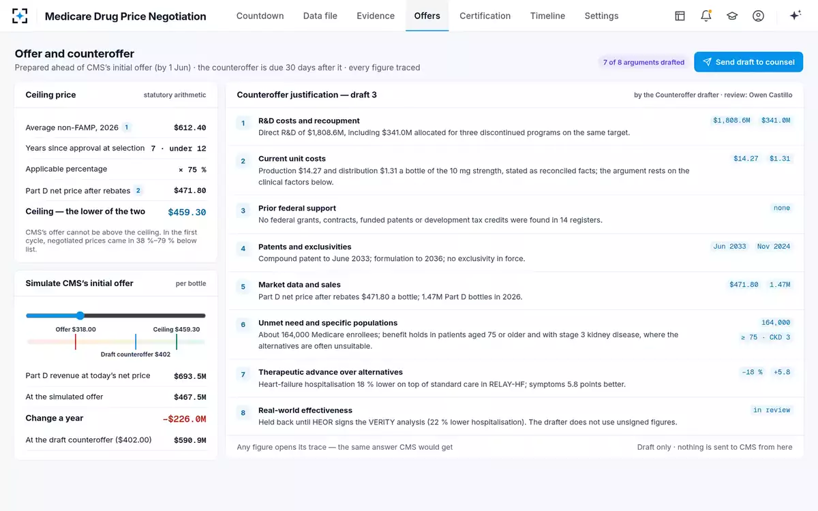Open footnote 2 beside Part D net price after rebates

pyautogui.click(x=138, y=191)
